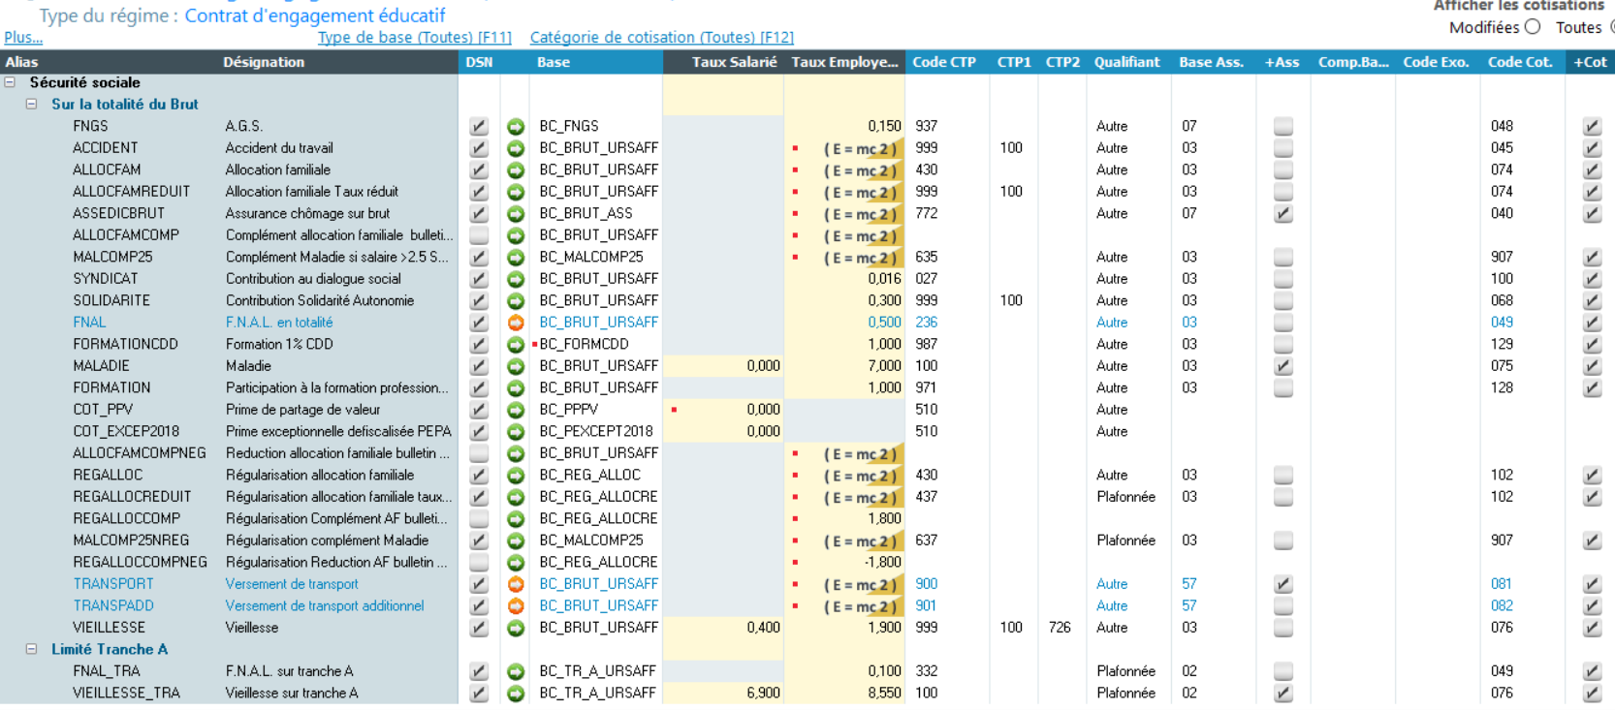This screenshot has height=710, width=1615.
Task: Click the green arrow icon in the ALLOCFAM row
Action: (516, 170)
